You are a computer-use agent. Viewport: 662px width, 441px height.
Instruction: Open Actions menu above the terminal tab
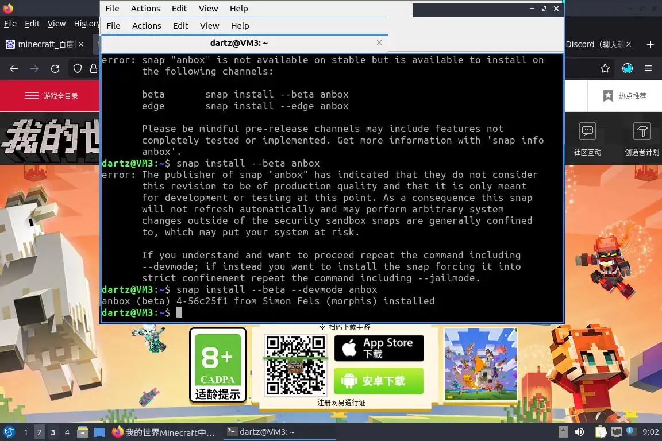pos(147,26)
